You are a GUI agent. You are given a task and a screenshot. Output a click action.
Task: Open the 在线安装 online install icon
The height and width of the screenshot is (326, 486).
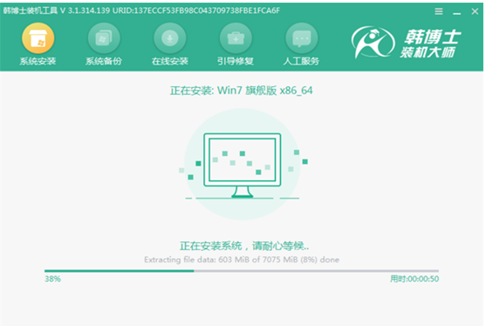tap(170, 38)
